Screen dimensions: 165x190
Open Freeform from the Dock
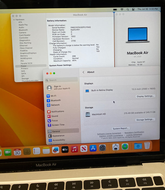coord(56,150)
